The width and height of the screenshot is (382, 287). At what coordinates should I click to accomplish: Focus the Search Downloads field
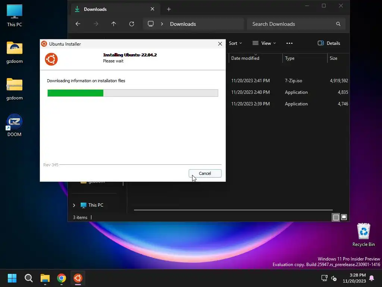[296, 24]
